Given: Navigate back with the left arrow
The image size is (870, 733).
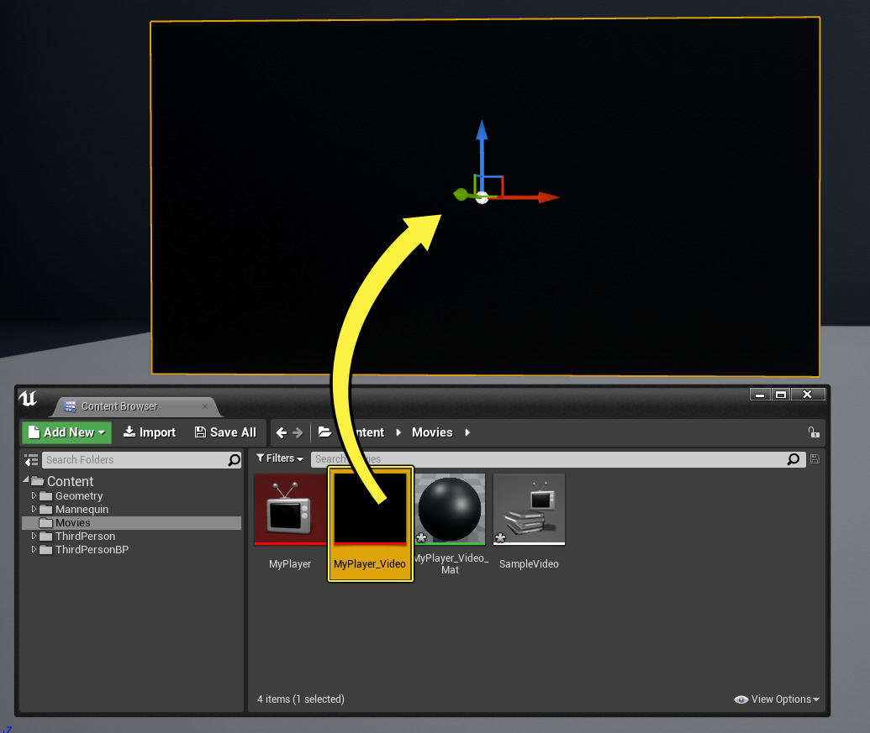Looking at the screenshot, I should (282, 432).
